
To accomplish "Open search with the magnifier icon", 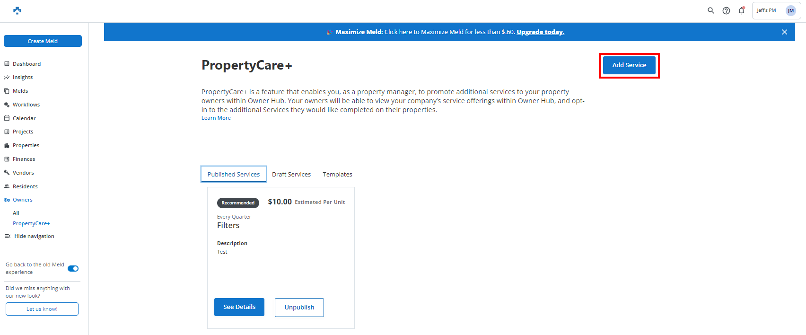I will pos(710,10).
